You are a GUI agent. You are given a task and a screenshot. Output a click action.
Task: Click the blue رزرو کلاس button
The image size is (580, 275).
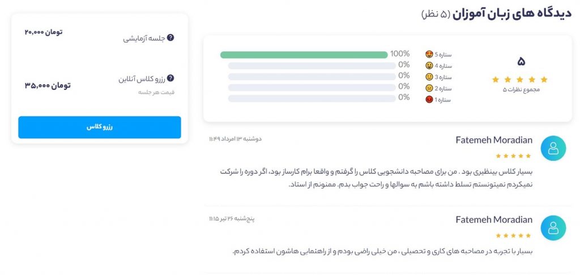100,127
